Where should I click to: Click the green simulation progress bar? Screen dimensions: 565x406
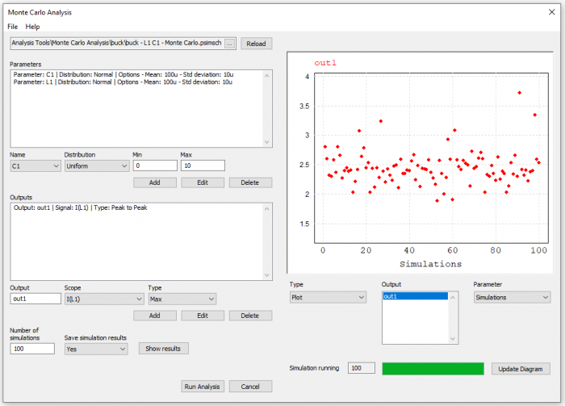pos(433,369)
